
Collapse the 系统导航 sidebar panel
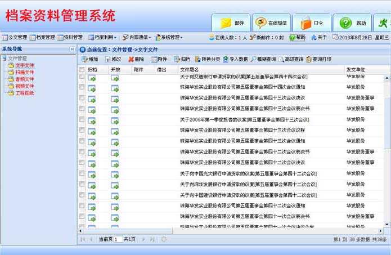pyautogui.click(x=72, y=50)
